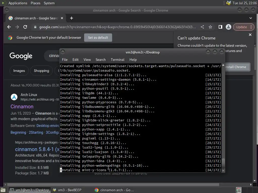Reload the Google search page
The image size is (258, 193).
(x=25, y=27)
